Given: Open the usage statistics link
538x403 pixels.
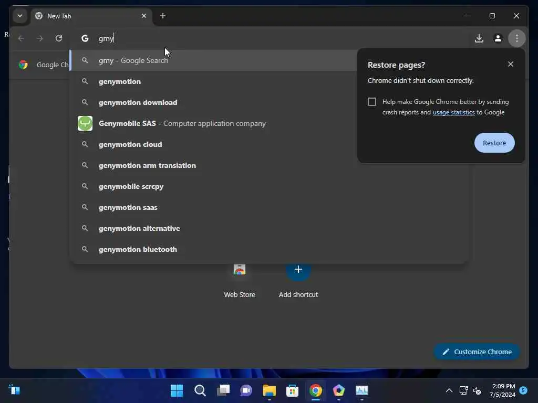Looking at the screenshot, I should pyautogui.click(x=453, y=112).
